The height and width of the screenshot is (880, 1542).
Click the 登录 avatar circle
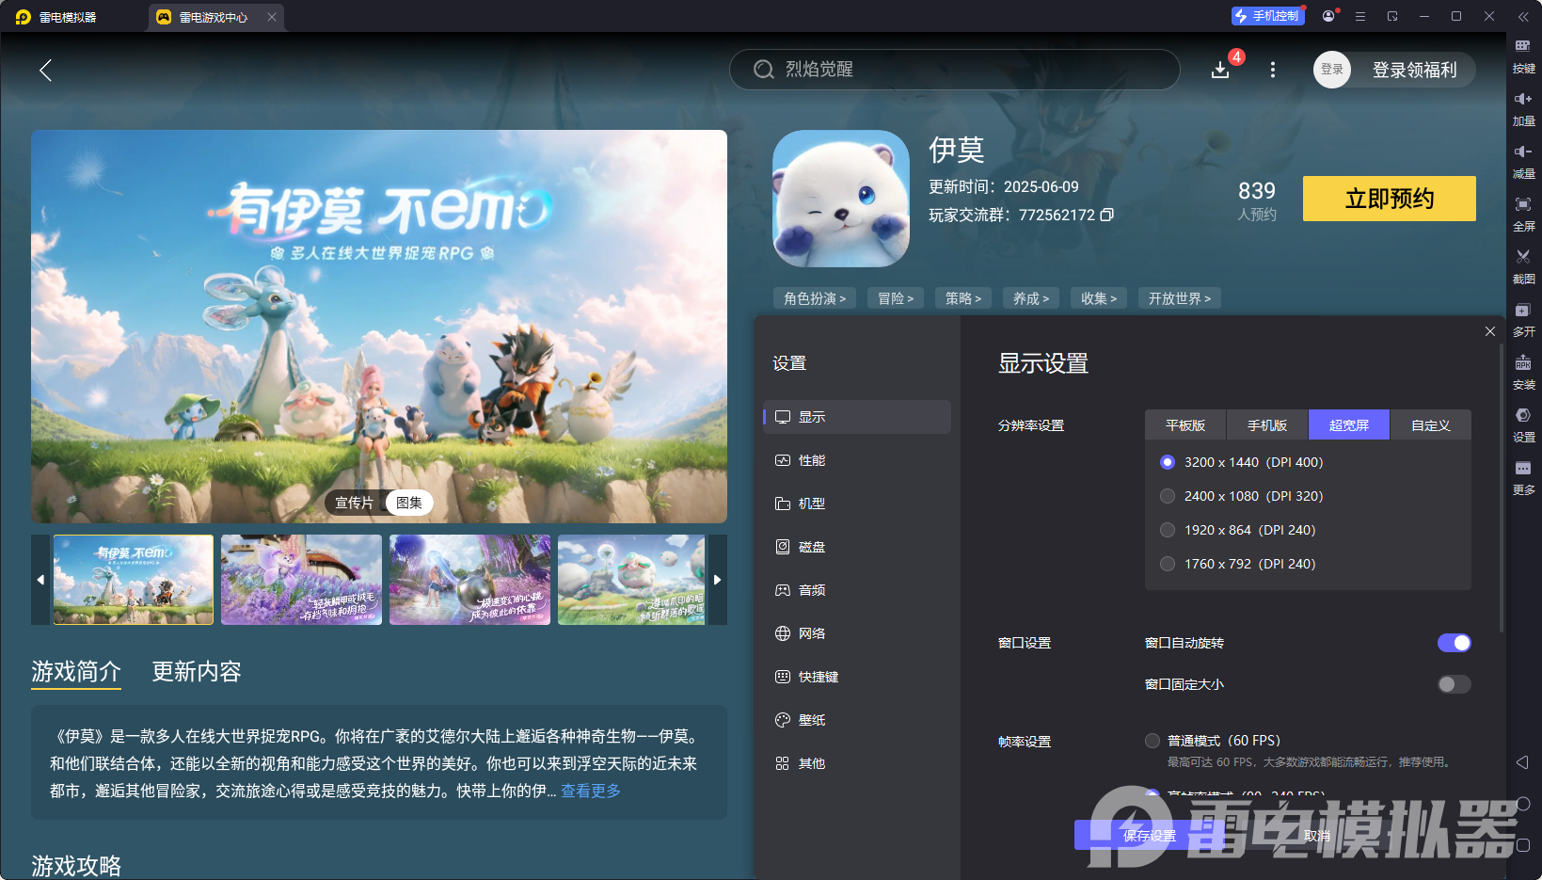click(1332, 70)
